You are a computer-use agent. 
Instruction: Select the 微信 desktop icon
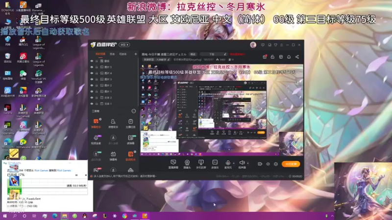point(23,75)
